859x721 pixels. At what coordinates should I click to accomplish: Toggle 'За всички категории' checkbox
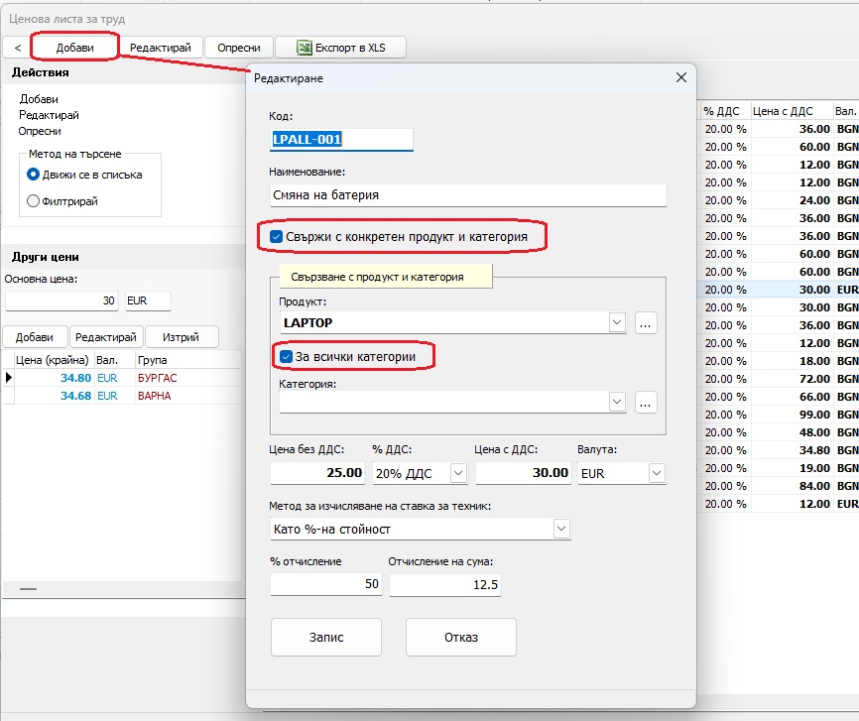286,357
